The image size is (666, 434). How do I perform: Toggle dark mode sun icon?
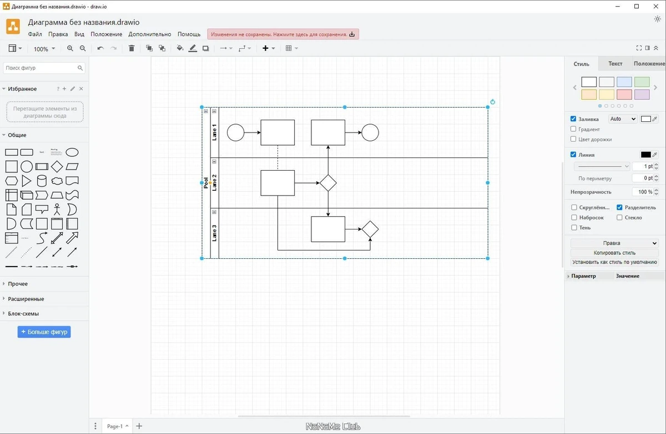658,19
